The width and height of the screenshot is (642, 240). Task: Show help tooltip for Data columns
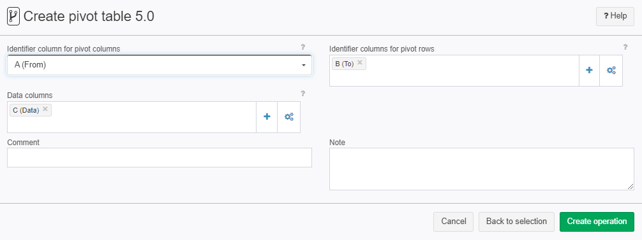(303, 94)
